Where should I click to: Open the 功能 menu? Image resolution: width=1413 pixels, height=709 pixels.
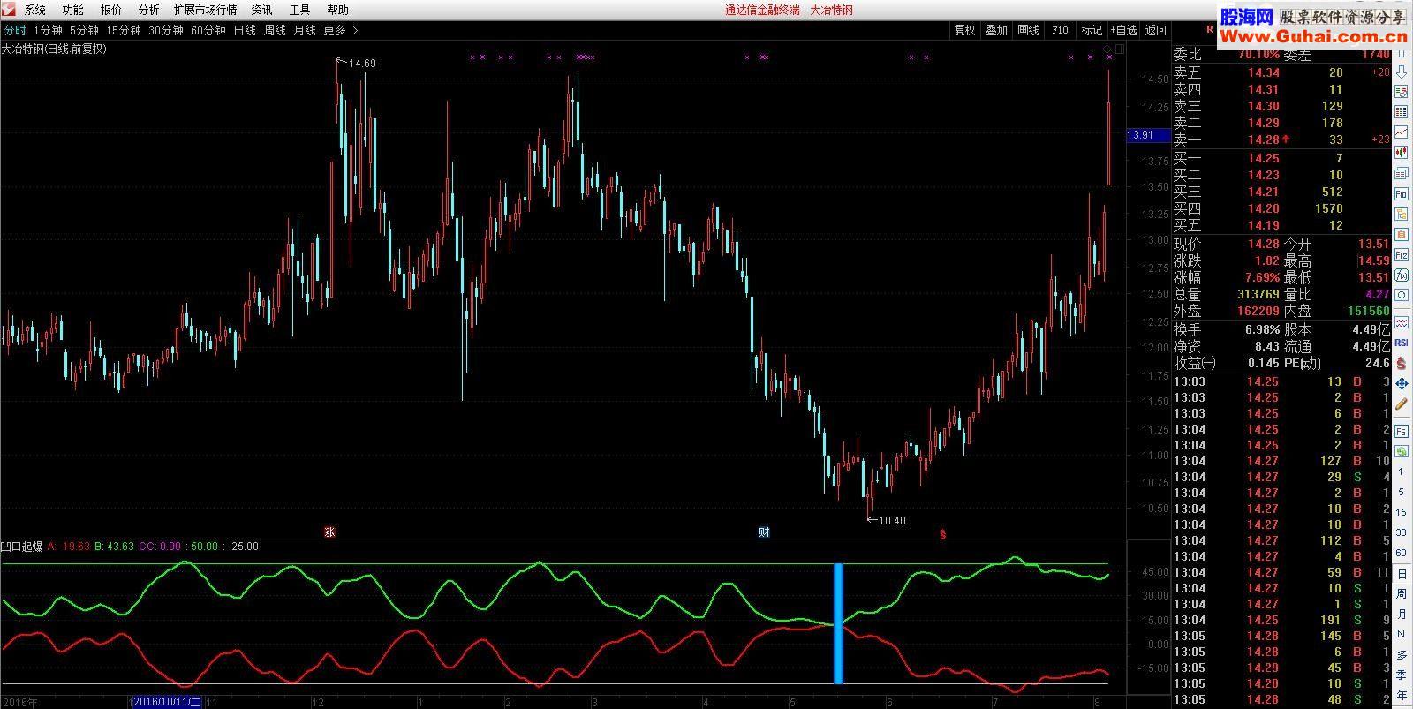coord(73,10)
